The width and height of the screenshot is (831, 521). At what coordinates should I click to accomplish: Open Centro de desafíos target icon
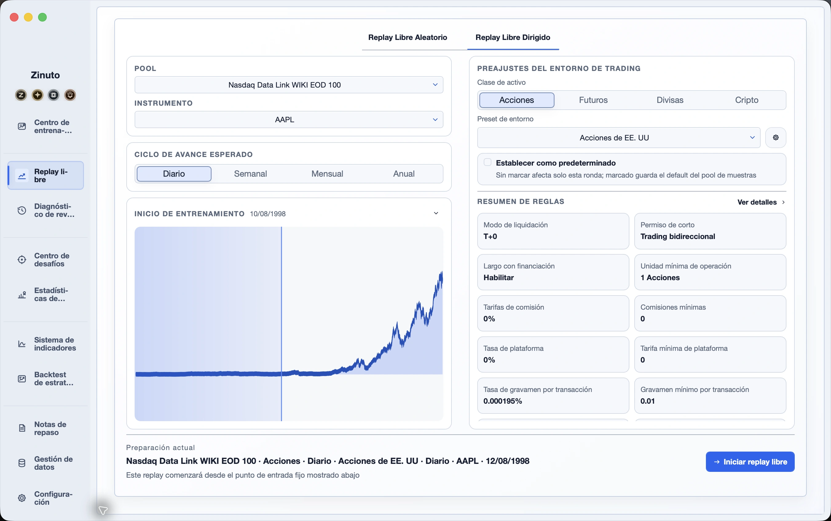pos(22,260)
